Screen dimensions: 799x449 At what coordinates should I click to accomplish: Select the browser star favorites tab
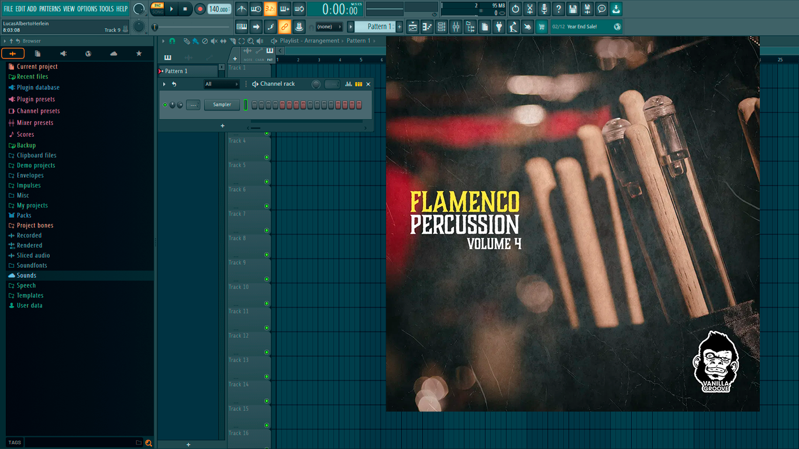(x=139, y=54)
